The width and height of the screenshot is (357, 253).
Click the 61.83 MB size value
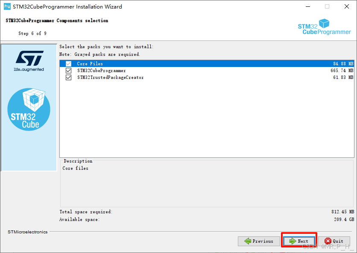click(x=343, y=78)
